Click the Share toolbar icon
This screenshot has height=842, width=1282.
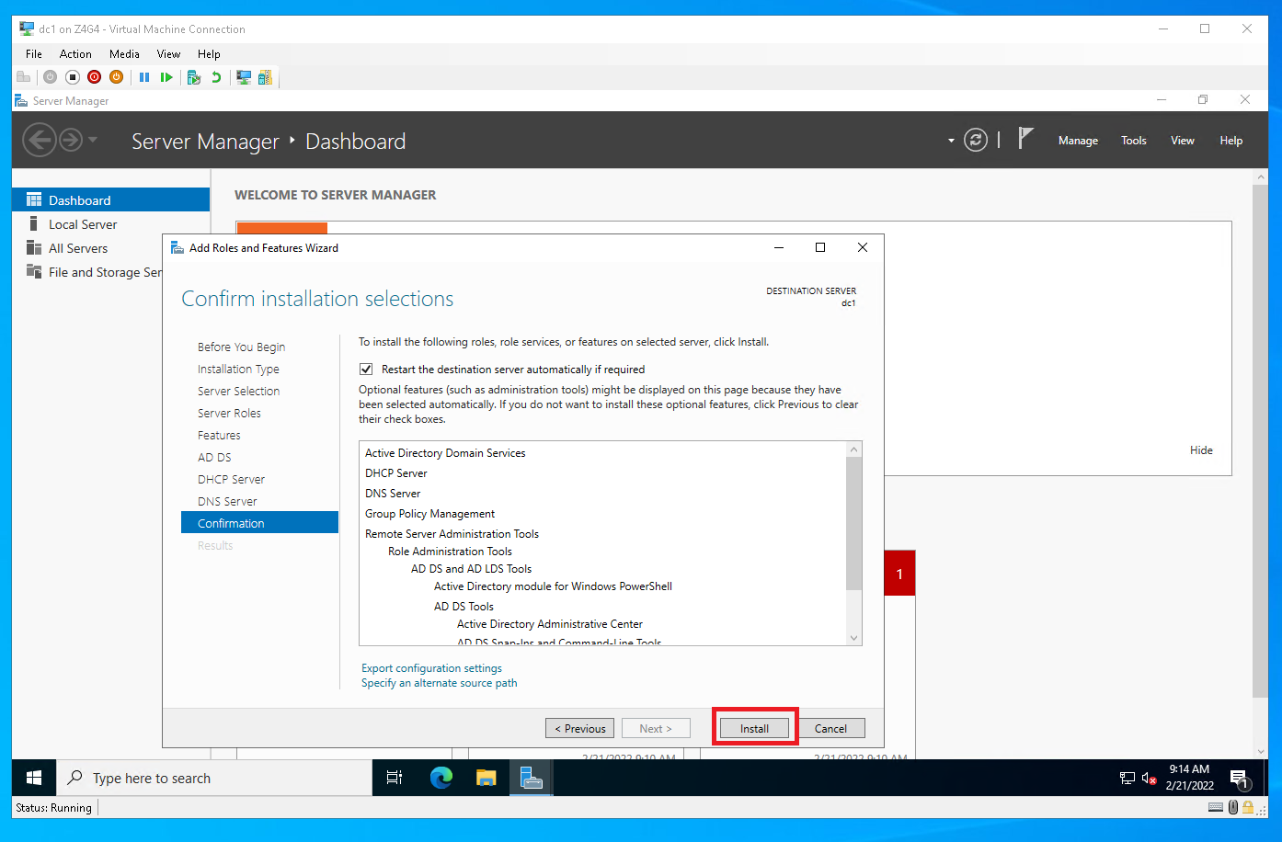[x=265, y=77]
